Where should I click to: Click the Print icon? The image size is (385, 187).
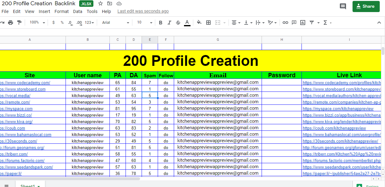11,23
